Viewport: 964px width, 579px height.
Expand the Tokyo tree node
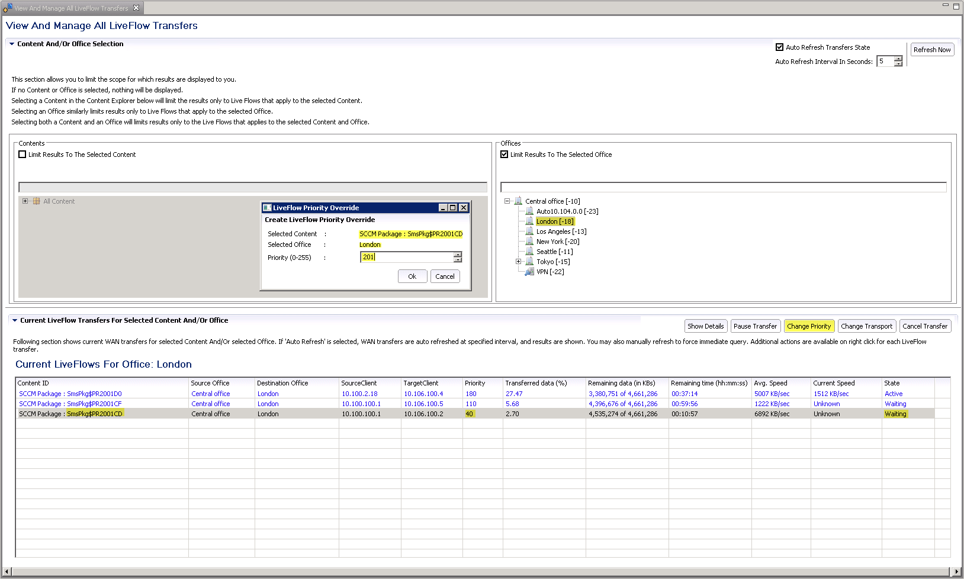pos(519,262)
